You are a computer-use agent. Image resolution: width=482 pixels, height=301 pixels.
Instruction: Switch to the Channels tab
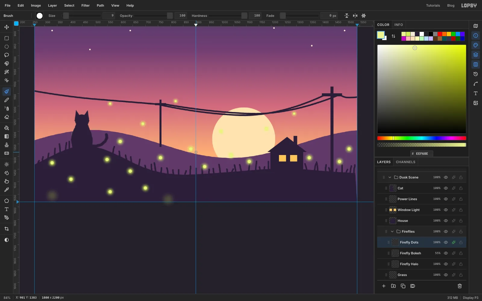click(405, 162)
